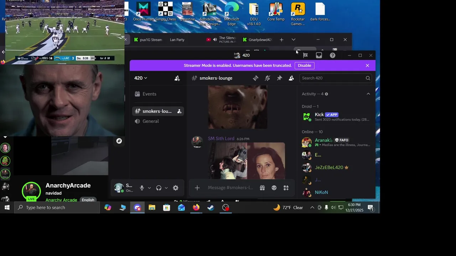
Task: Click AnarchyArcade LIVE avatar
Action: 31,191
